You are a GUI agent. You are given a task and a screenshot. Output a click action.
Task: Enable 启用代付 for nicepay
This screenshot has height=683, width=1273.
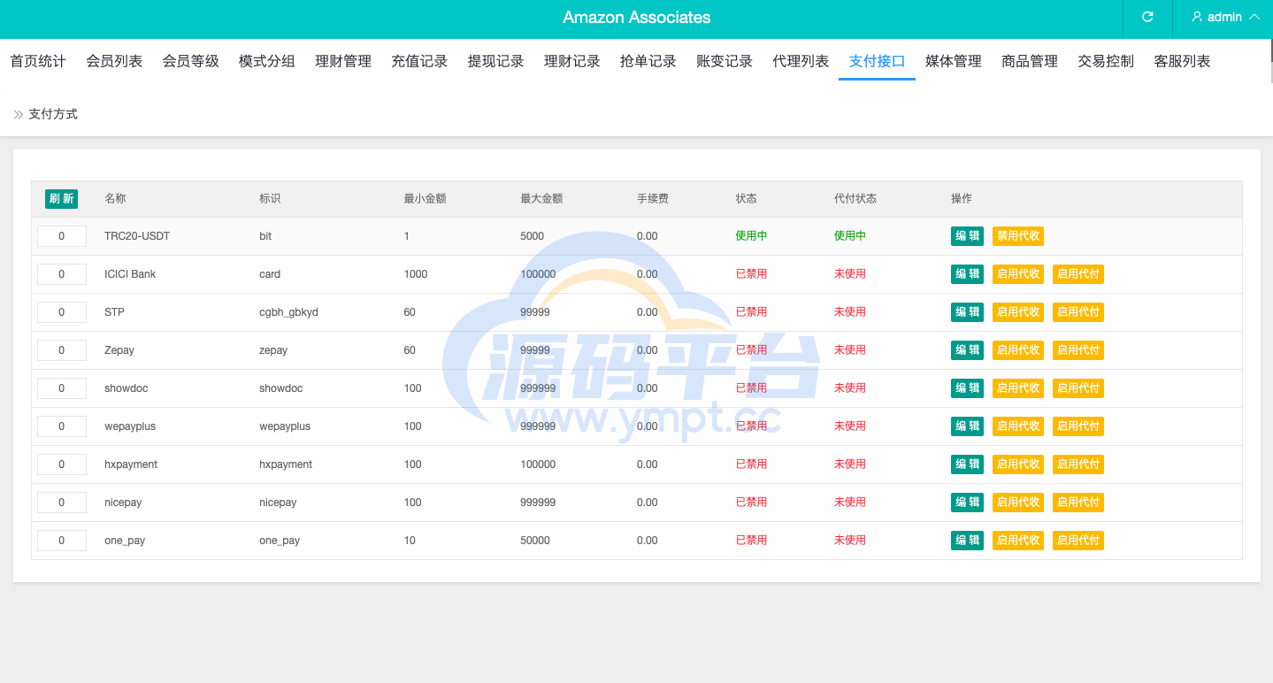tap(1078, 503)
